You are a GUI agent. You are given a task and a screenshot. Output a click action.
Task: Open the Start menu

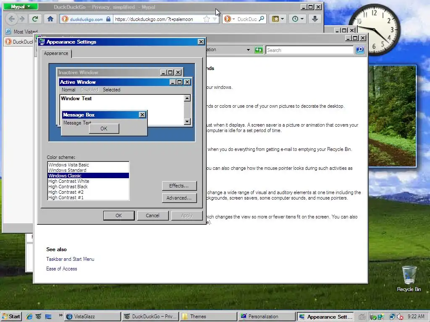point(11,317)
